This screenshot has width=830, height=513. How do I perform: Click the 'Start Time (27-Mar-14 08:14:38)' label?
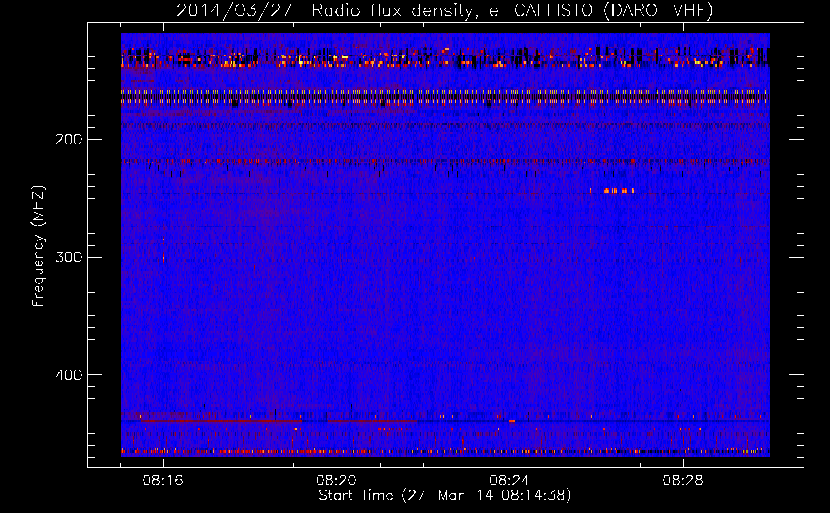point(445,496)
